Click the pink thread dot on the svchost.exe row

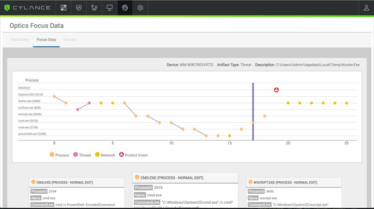(x=77, y=110)
